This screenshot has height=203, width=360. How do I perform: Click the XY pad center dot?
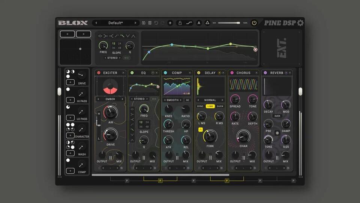point(80,49)
